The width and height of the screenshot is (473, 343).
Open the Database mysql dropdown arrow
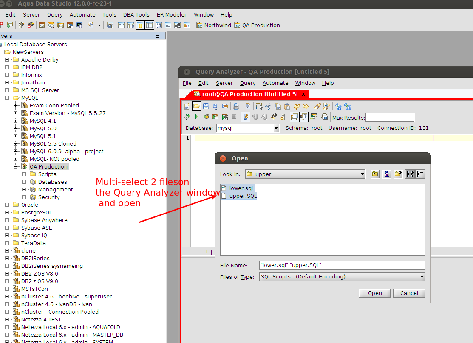point(276,128)
